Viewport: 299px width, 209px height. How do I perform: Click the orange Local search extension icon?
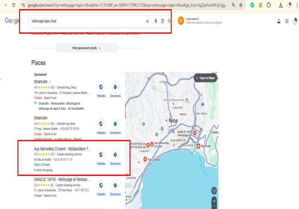click(181, 21)
